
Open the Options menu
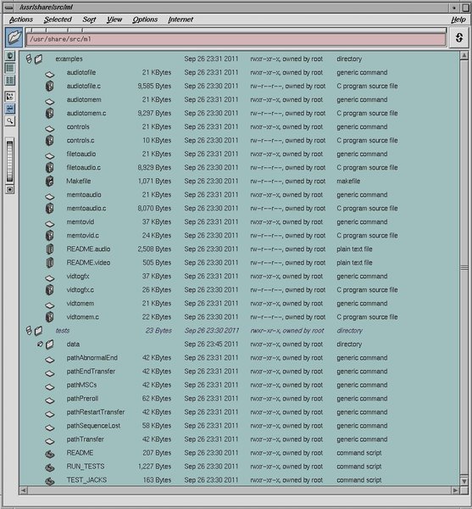tap(145, 20)
